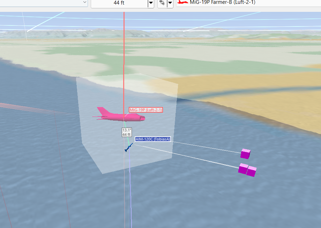Click the 13.1° 44 ft measurement label

tap(127, 132)
